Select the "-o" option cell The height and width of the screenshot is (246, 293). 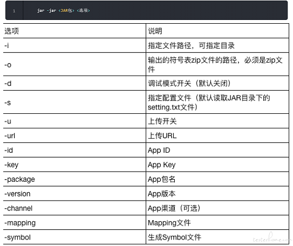[x=74, y=64]
